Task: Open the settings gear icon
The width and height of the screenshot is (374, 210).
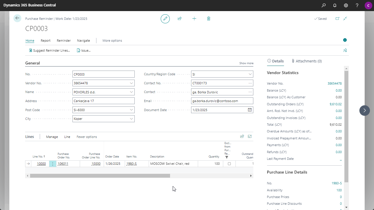Action: click(x=346, y=5)
